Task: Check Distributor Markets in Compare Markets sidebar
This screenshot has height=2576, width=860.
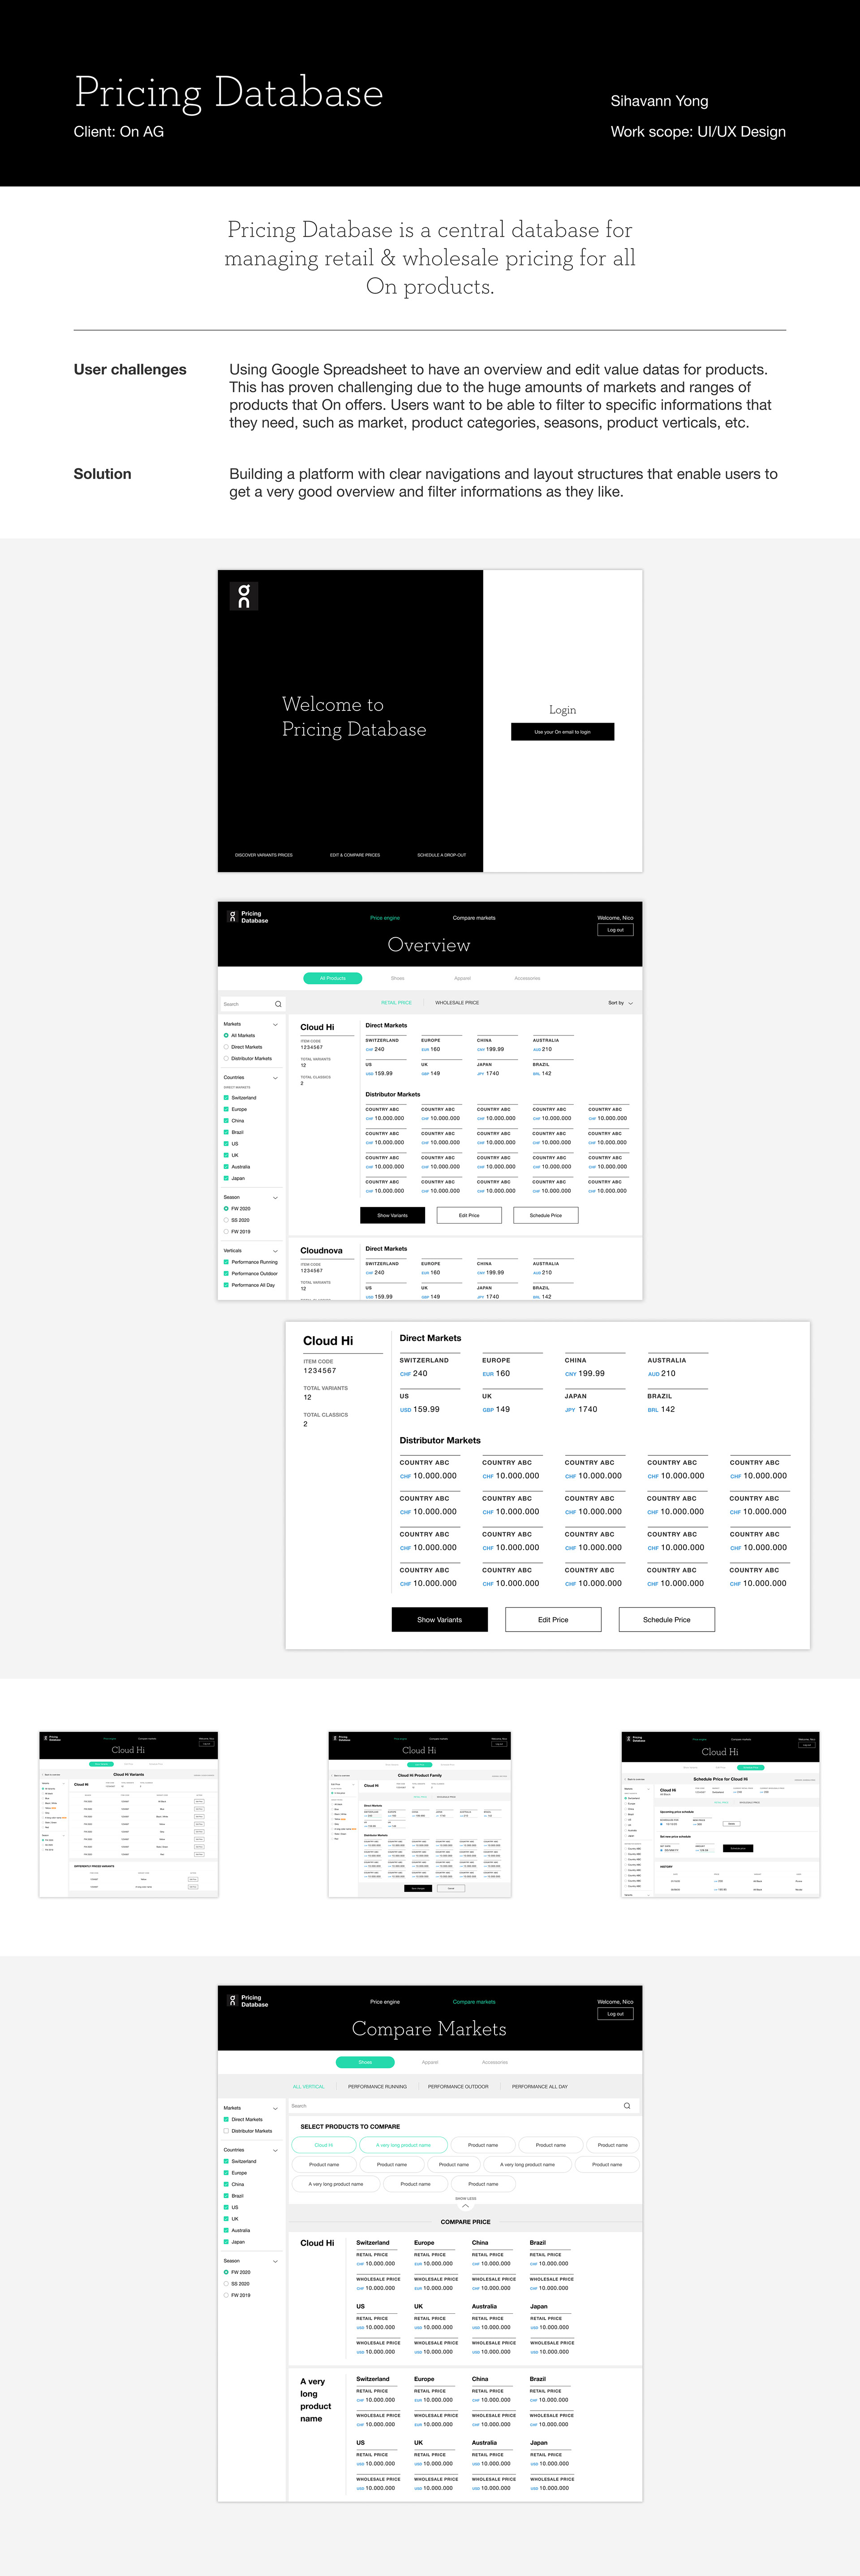Action: point(227,2131)
